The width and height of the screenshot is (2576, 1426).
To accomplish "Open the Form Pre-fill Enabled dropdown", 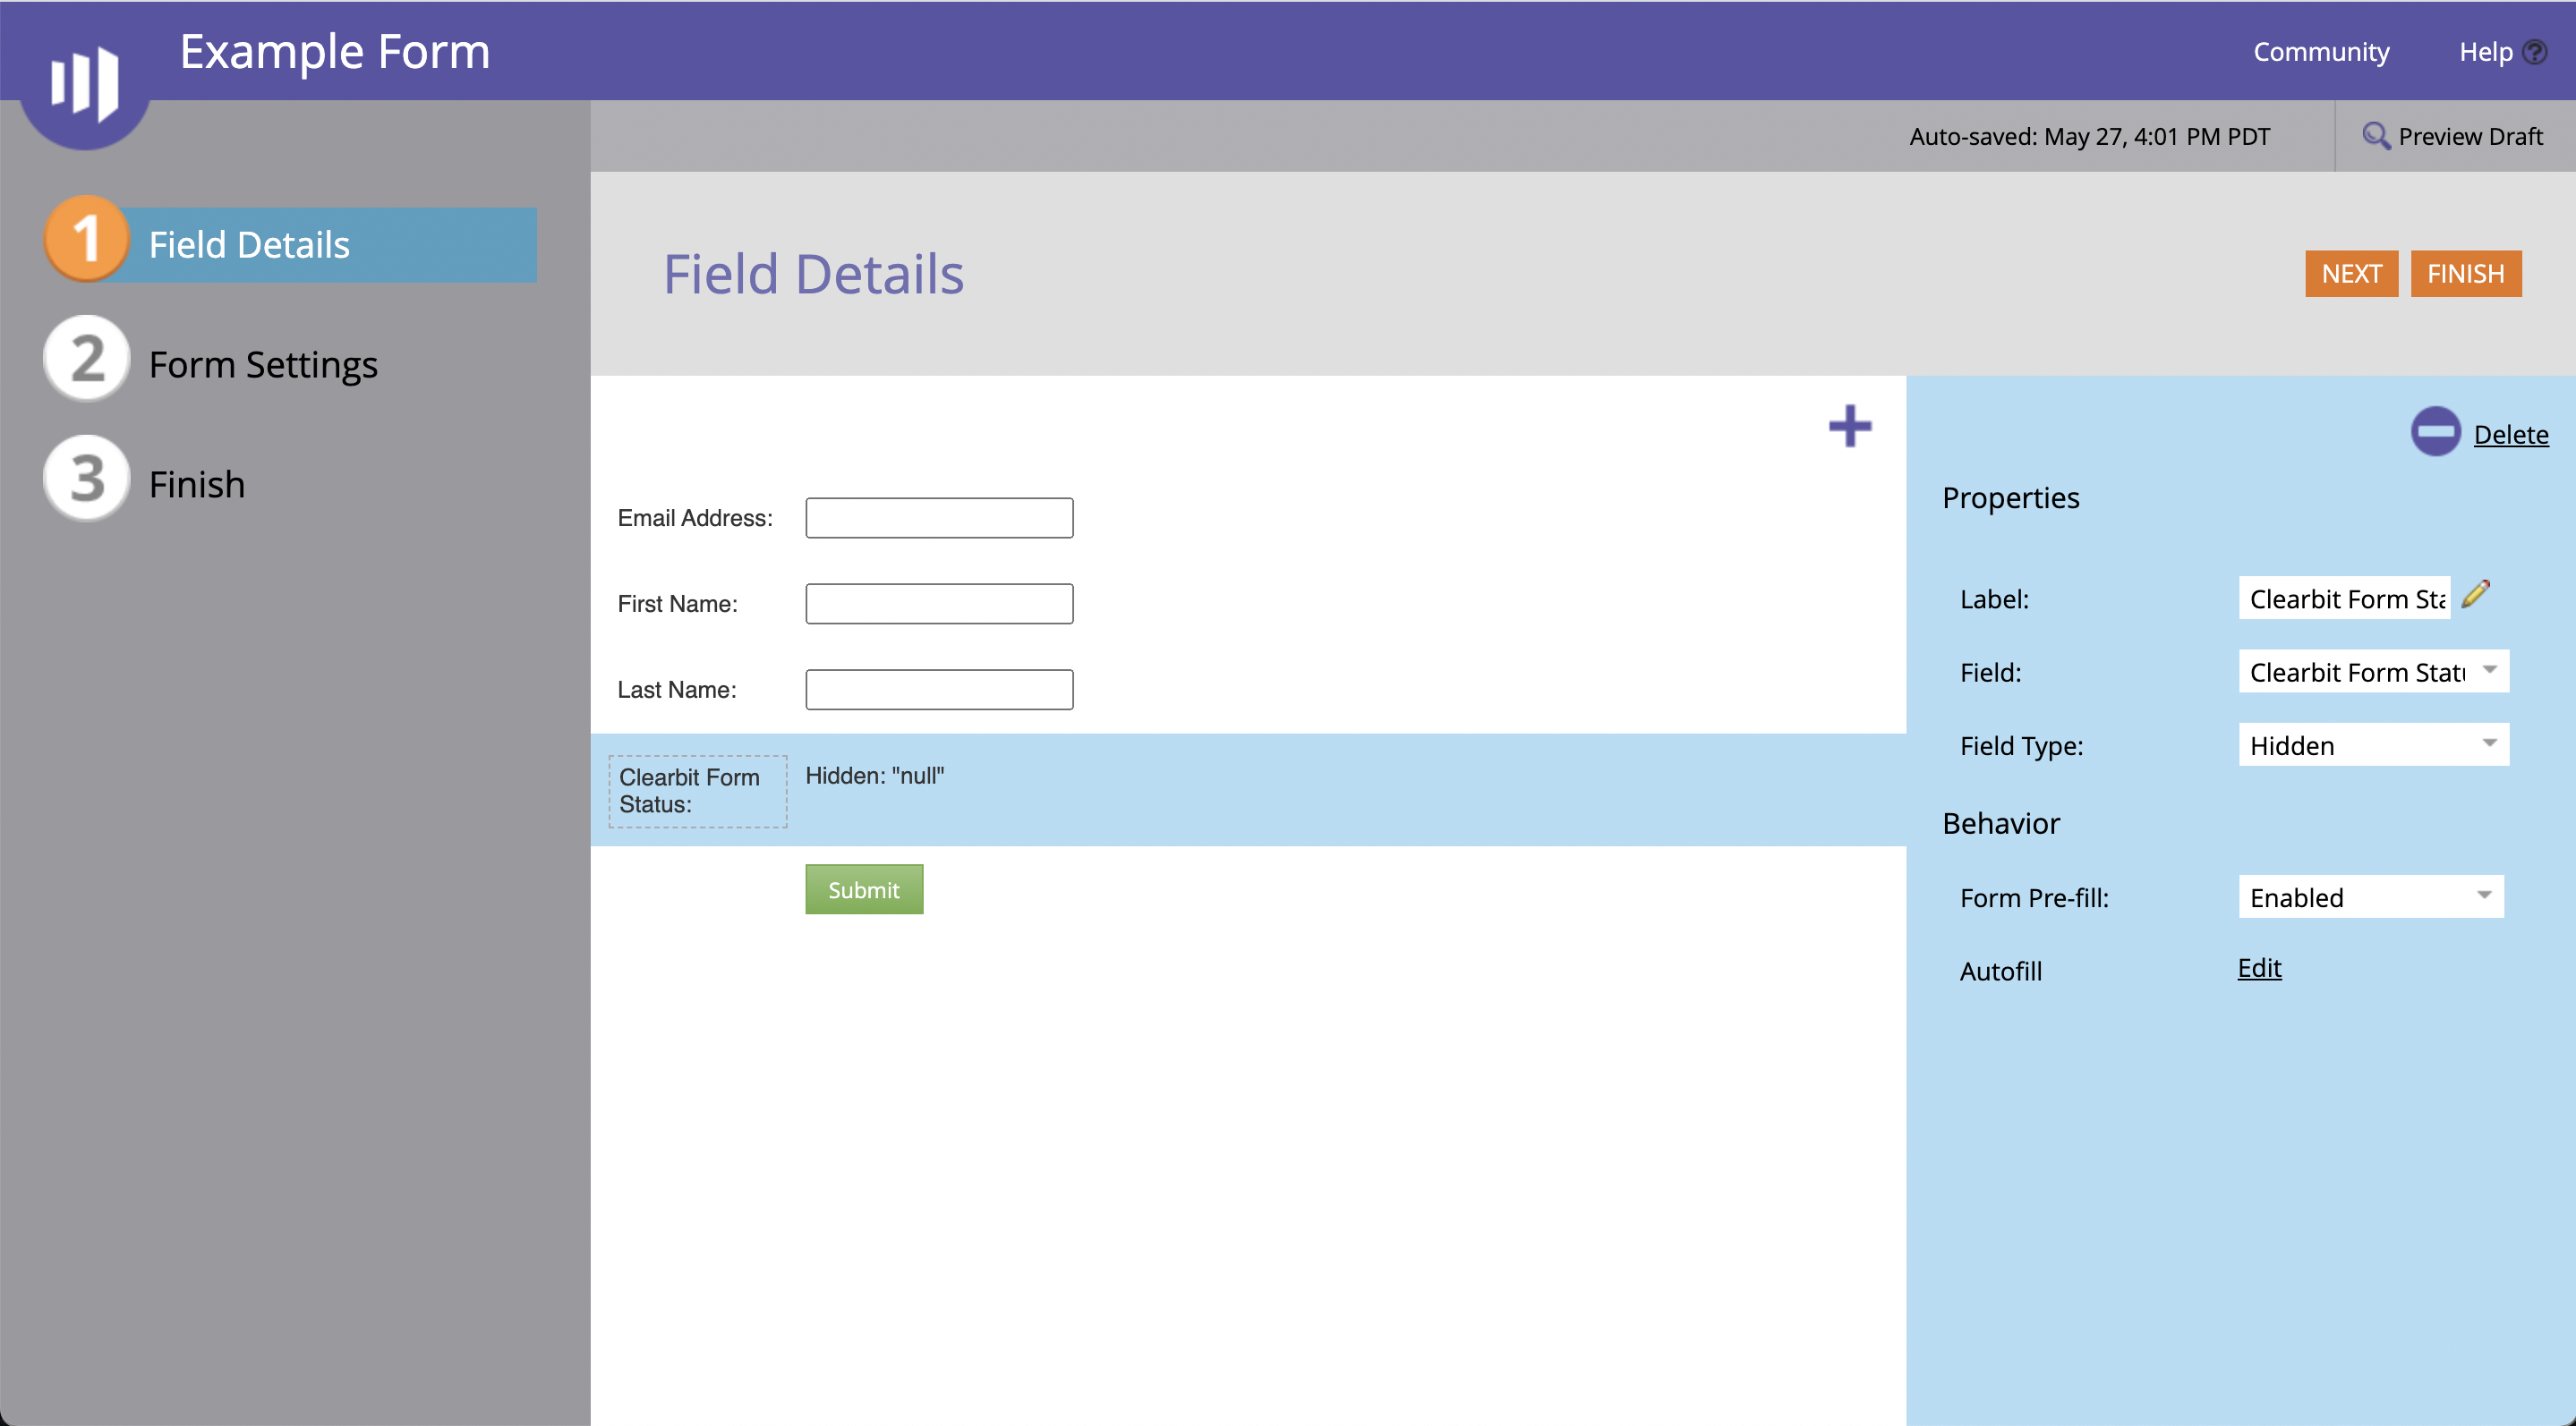I will 2370,896.
